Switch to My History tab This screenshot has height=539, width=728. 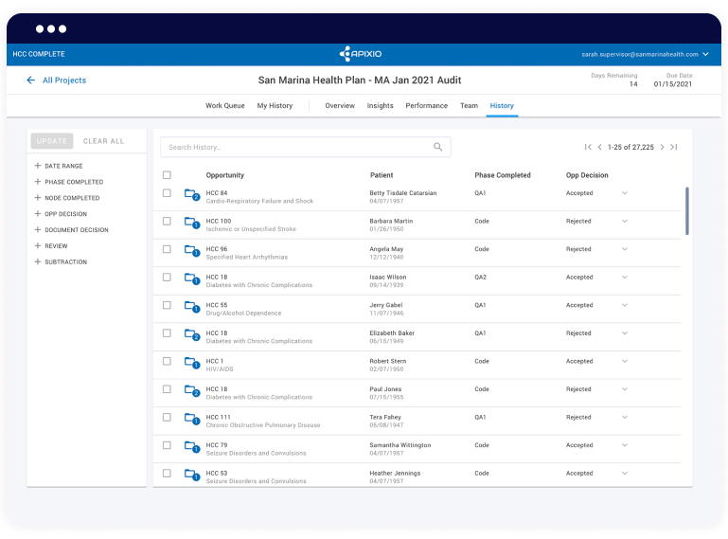click(x=275, y=105)
